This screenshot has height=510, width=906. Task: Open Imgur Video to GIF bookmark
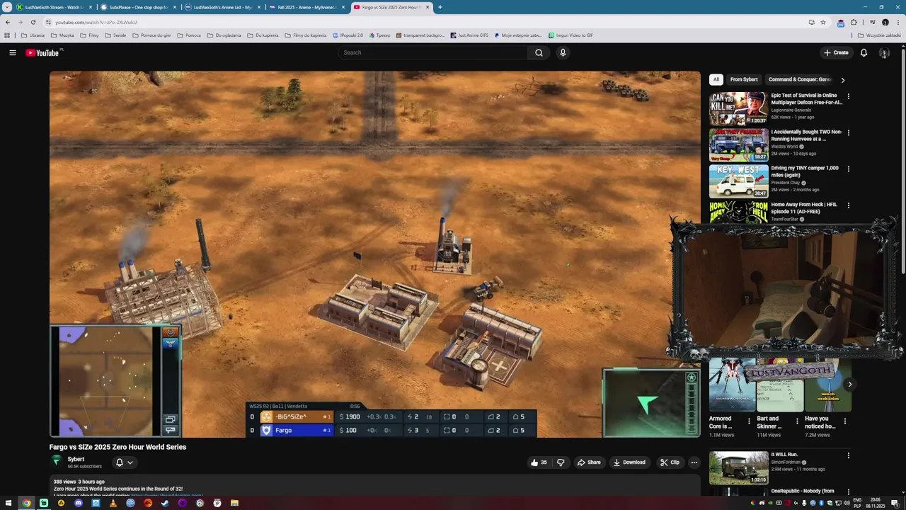pos(570,35)
